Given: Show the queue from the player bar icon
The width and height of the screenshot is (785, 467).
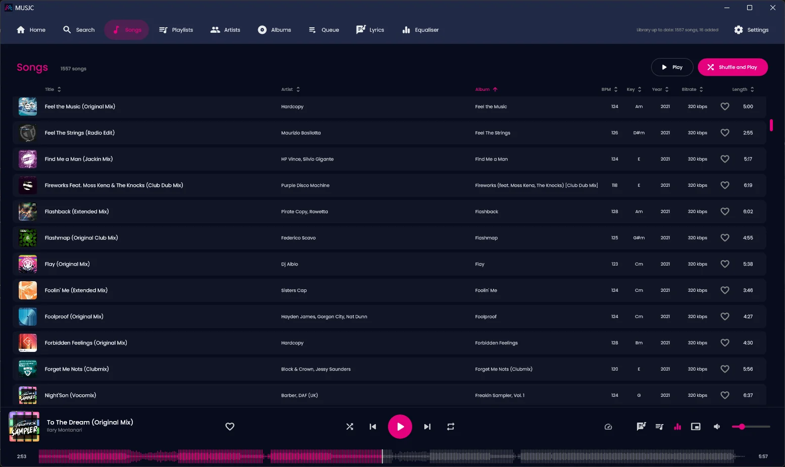Looking at the screenshot, I should pos(659,427).
